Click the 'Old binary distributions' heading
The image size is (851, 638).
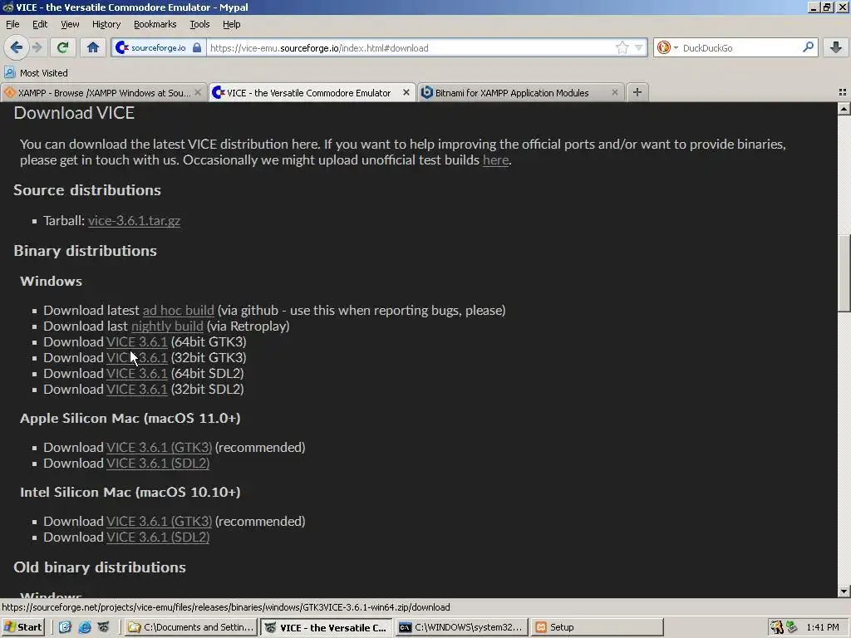[100, 567]
